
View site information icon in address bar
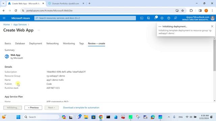pos(23,10)
